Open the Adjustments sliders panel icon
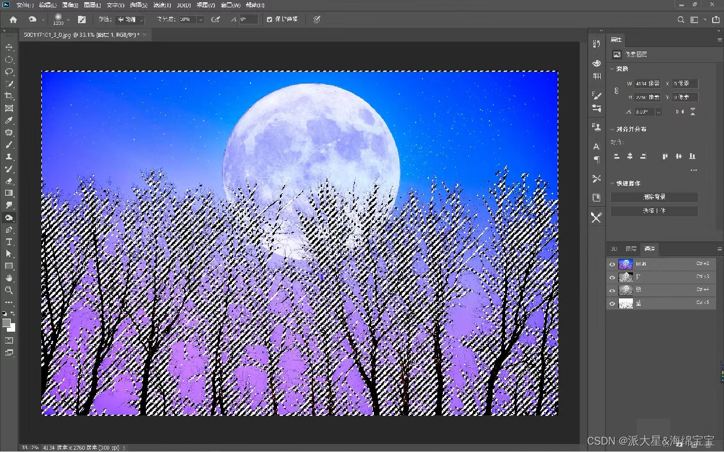724x452 pixels. click(596, 108)
